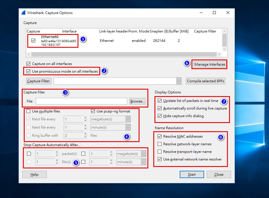Open the Capture Filter dropdown arrow
Image resolution: width=269 pixels, height=198 pixels.
pos(179,81)
